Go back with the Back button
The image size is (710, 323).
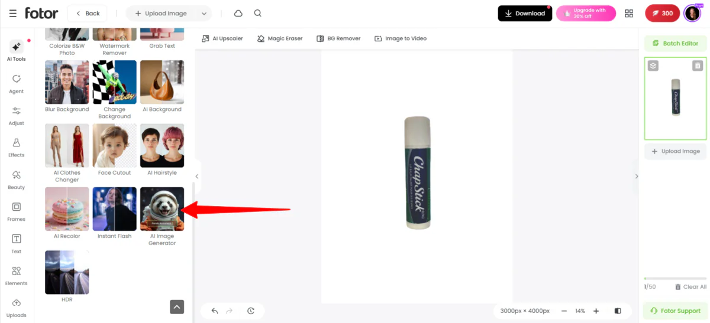(x=88, y=13)
